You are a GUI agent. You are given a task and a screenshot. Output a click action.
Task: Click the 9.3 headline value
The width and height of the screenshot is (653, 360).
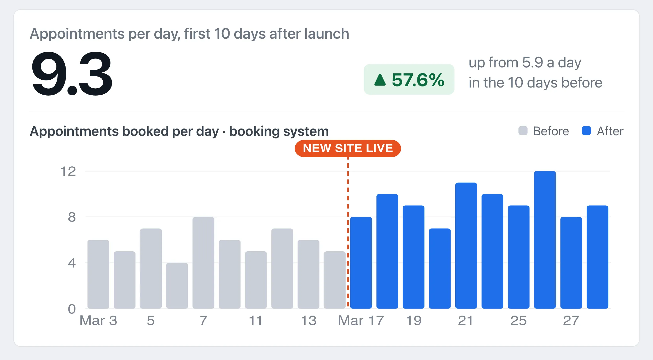click(72, 73)
